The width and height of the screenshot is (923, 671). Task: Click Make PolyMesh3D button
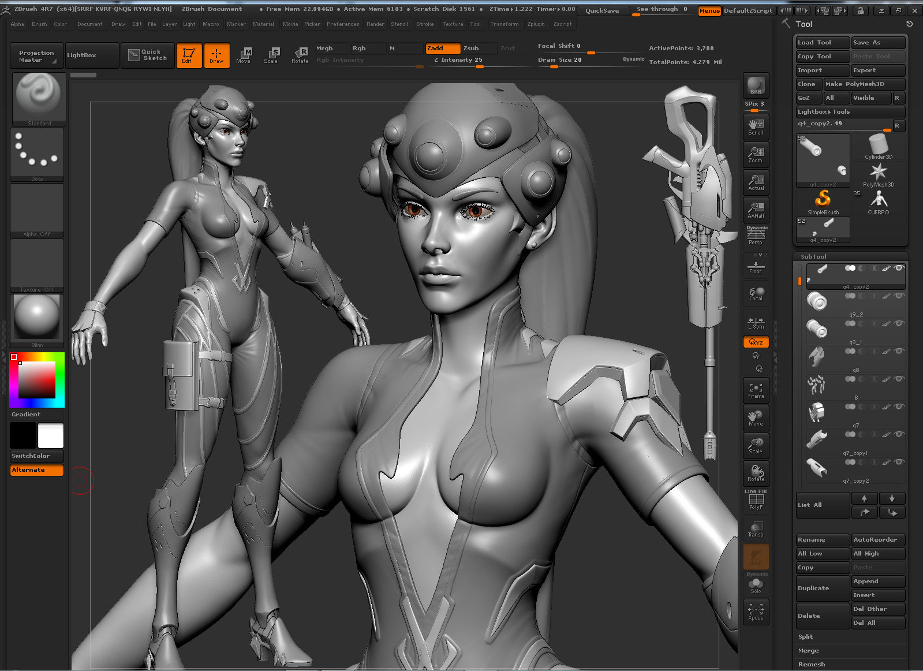click(x=864, y=84)
